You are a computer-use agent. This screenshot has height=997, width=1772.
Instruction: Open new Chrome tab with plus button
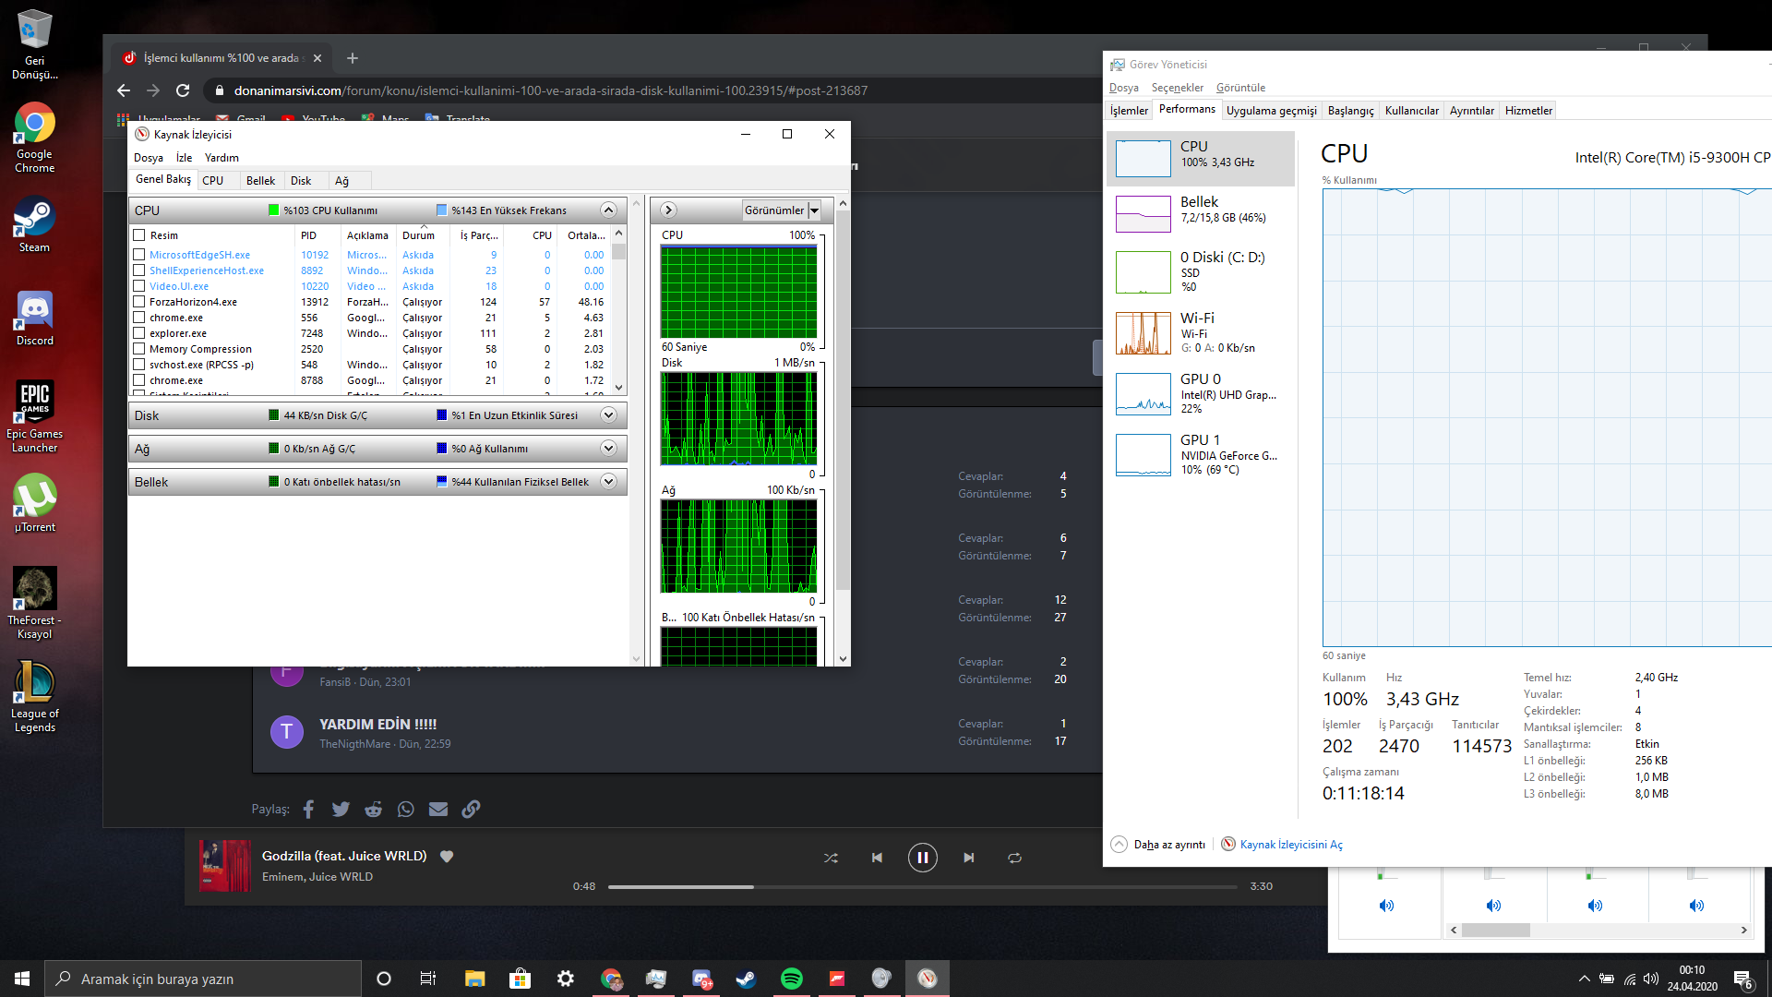point(353,58)
